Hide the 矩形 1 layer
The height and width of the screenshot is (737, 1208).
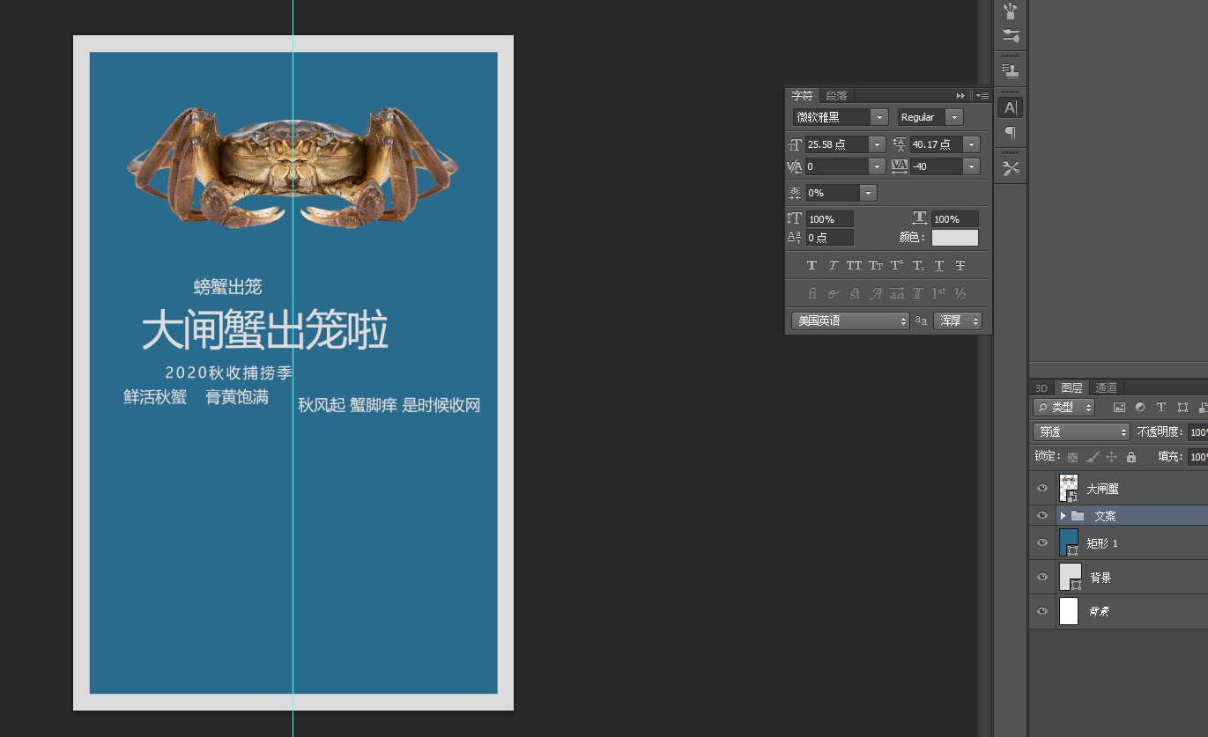point(1042,543)
